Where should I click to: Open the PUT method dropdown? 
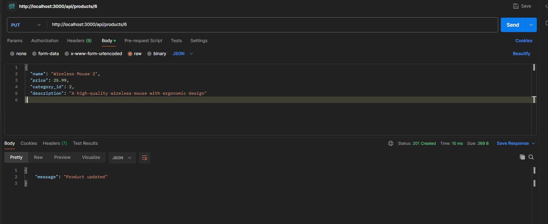pyautogui.click(x=26, y=25)
